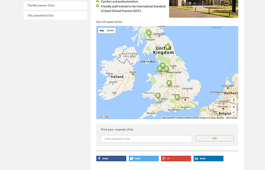Click the Cambridge label on the map

pyautogui.click(x=187, y=88)
